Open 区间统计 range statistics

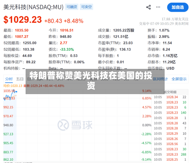click(160, 79)
